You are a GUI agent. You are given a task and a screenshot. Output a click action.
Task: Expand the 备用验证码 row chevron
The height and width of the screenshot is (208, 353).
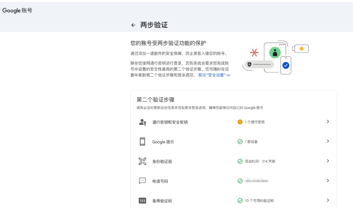coord(328,200)
